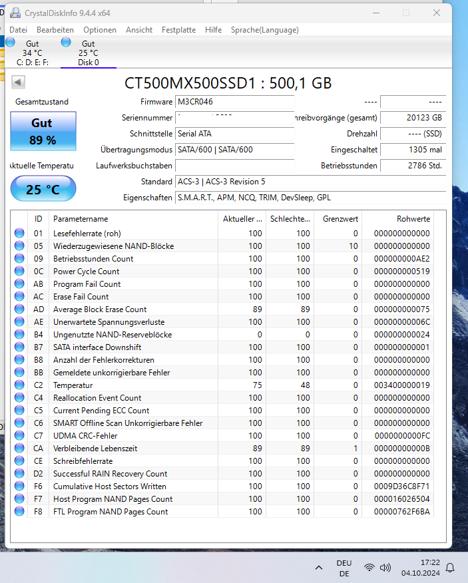Viewport: 468px width, 583px height.
Task: Click status orb of UDMA CRC-Fehler row
Action: pos(19,435)
